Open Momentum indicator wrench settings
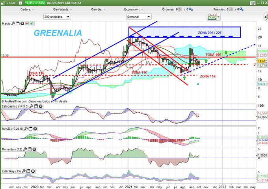Viewport: 268px width, 189px height. coord(25,149)
